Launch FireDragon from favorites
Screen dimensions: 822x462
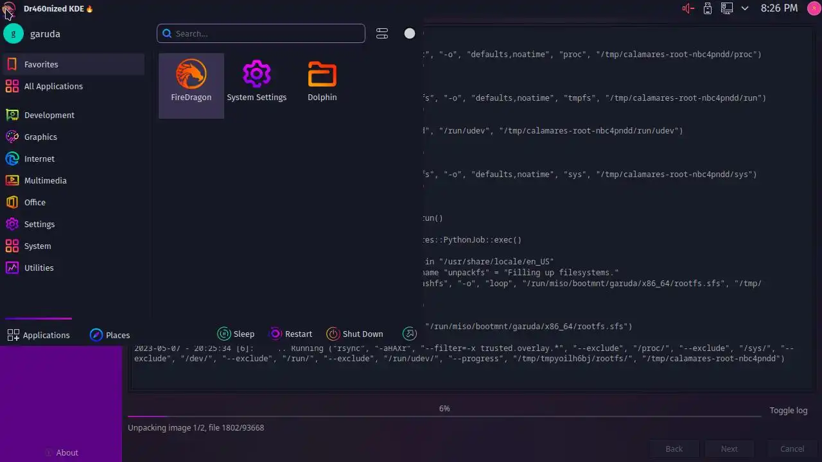tap(191, 85)
